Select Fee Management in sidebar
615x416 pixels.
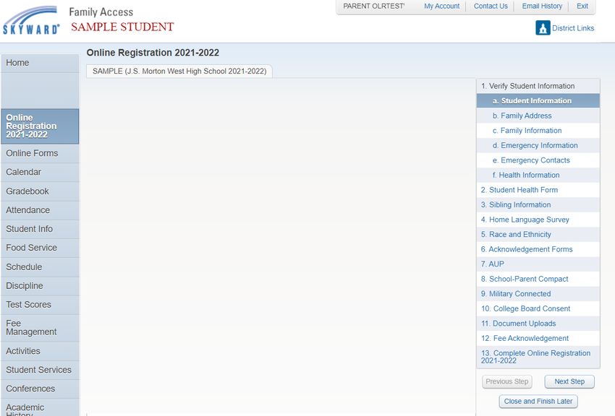coord(39,328)
